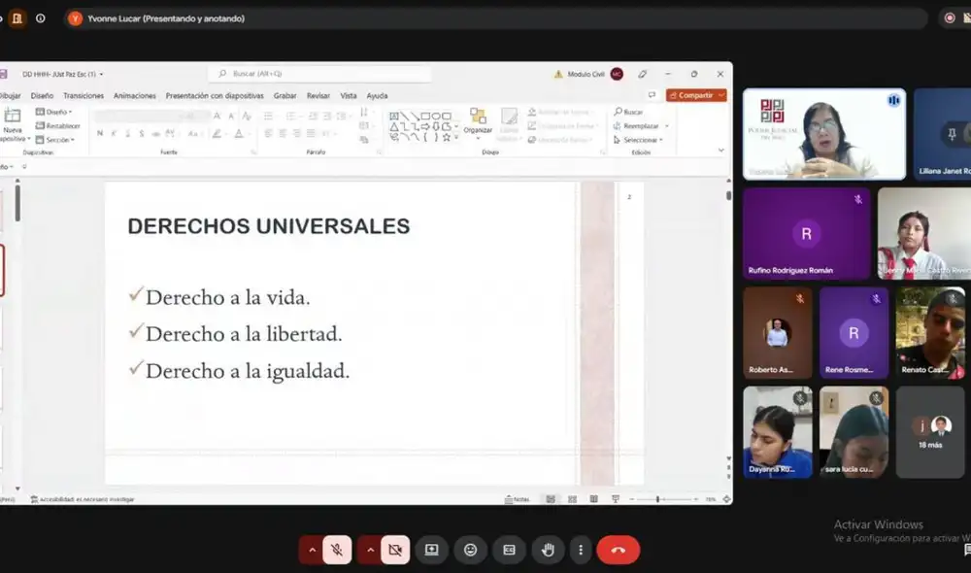
Task: Switch to reading view in status bar
Action: [594, 498]
